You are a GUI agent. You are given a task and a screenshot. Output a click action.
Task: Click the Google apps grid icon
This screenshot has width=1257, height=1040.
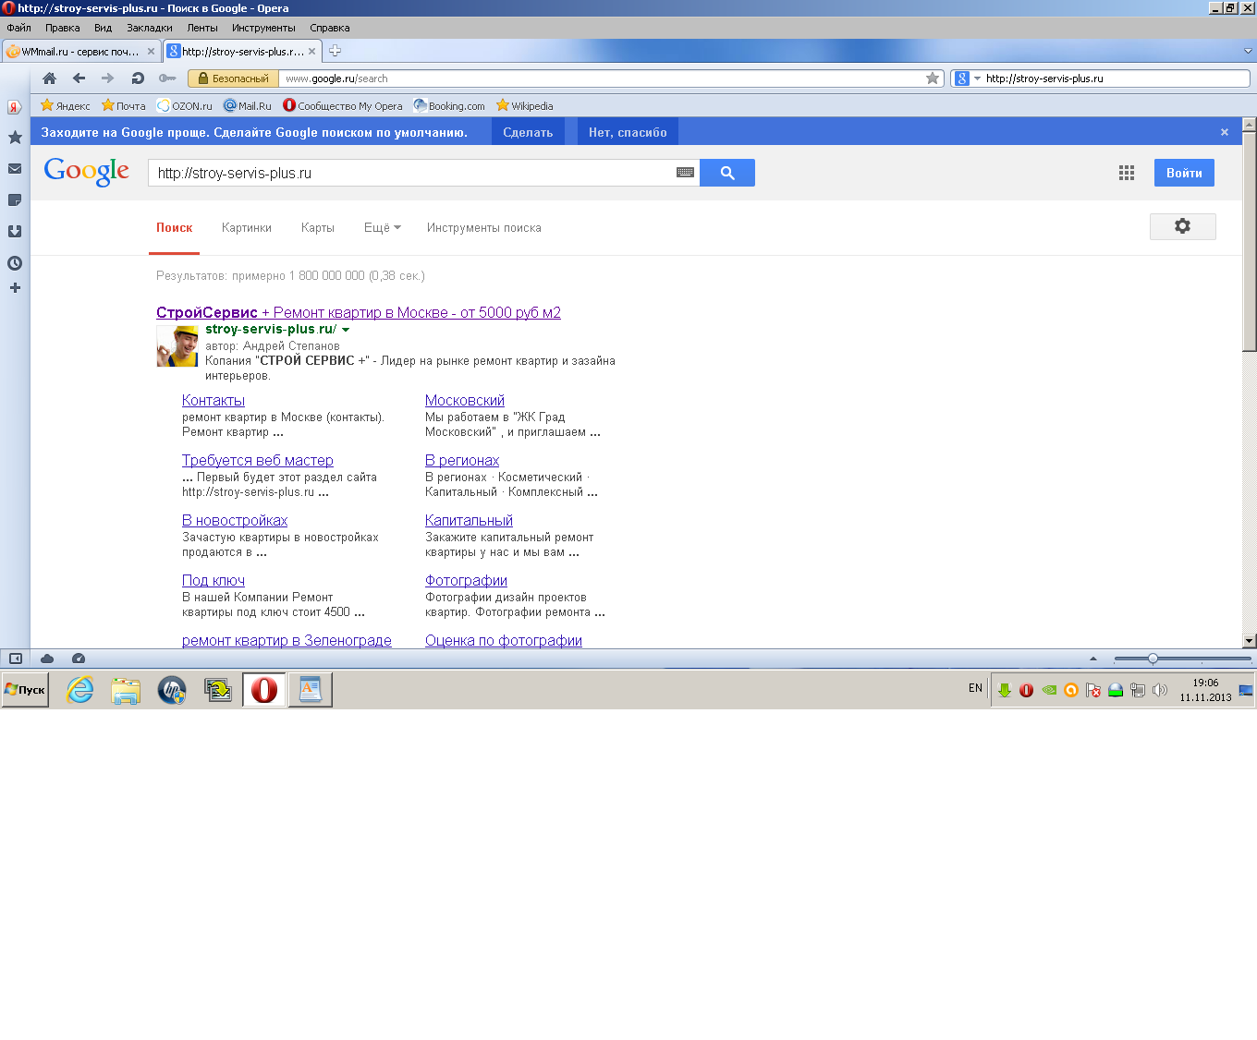tap(1127, 173)
